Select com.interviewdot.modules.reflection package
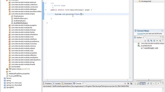The image size is (165, 92). pos(24,55)
